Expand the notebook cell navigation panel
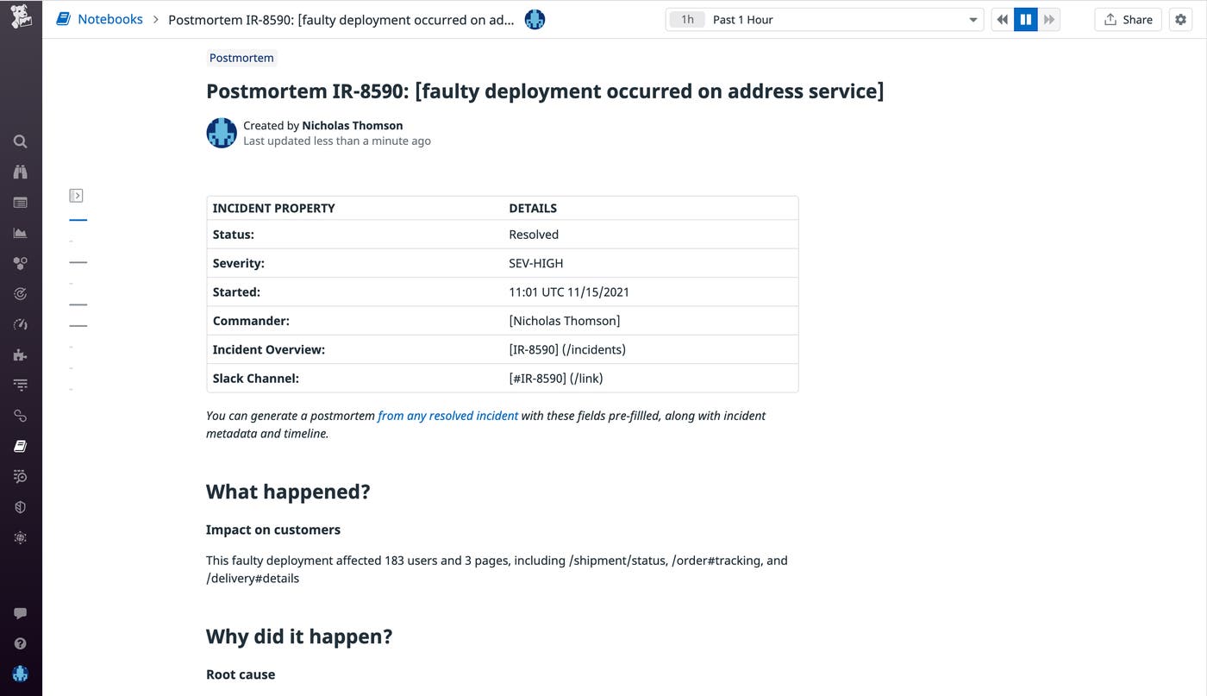Viewport: 1207px width, 696px height. click(x=76, y=196)
